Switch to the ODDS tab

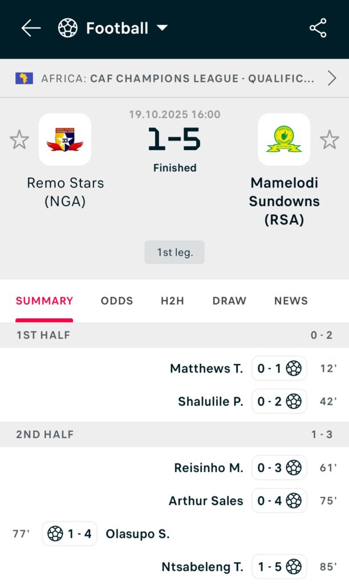click(117, 300)
